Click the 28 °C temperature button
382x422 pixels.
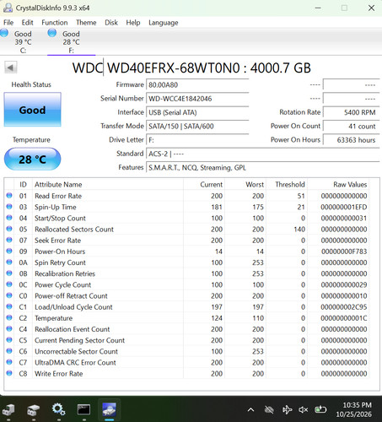click(32, 160)
